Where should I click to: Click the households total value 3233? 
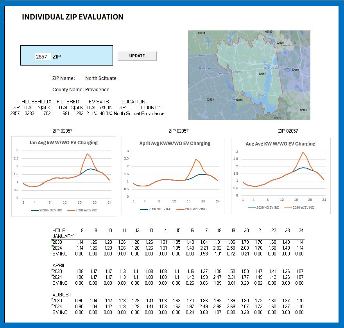point(29,113)
